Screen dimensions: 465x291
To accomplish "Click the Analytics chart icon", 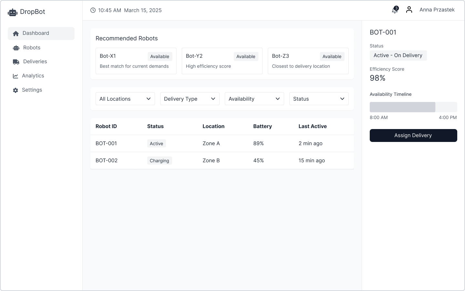I will tap(15, 76).
